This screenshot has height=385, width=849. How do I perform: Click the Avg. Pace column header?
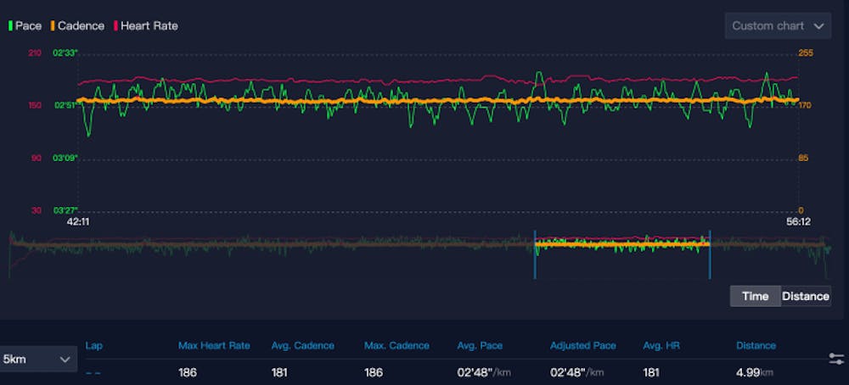coord(480,345)
